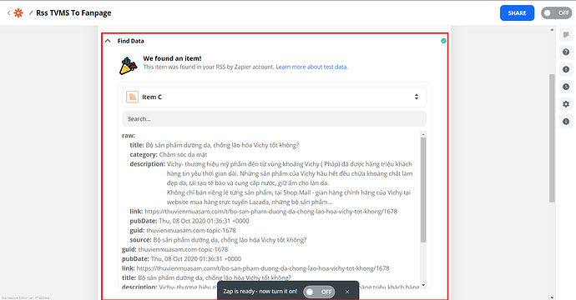The image size is (576, 300).
Task: Click the raw link URL value
Action: (x=270, y=212)
